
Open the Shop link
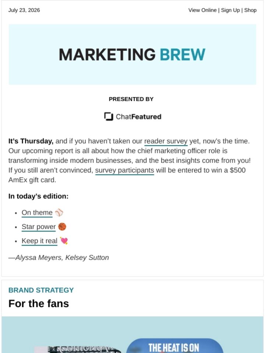click(250, 10)
